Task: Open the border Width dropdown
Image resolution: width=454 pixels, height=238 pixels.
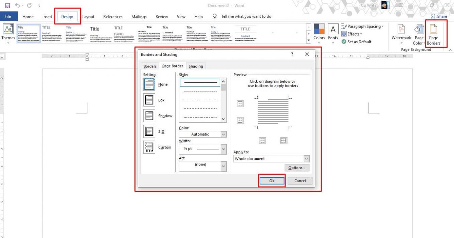Action: click(x=224, y=149)
